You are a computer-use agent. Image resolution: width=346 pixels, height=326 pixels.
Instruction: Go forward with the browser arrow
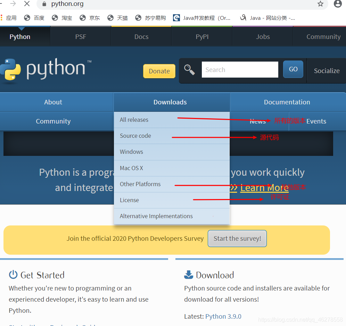click(13, 3)
